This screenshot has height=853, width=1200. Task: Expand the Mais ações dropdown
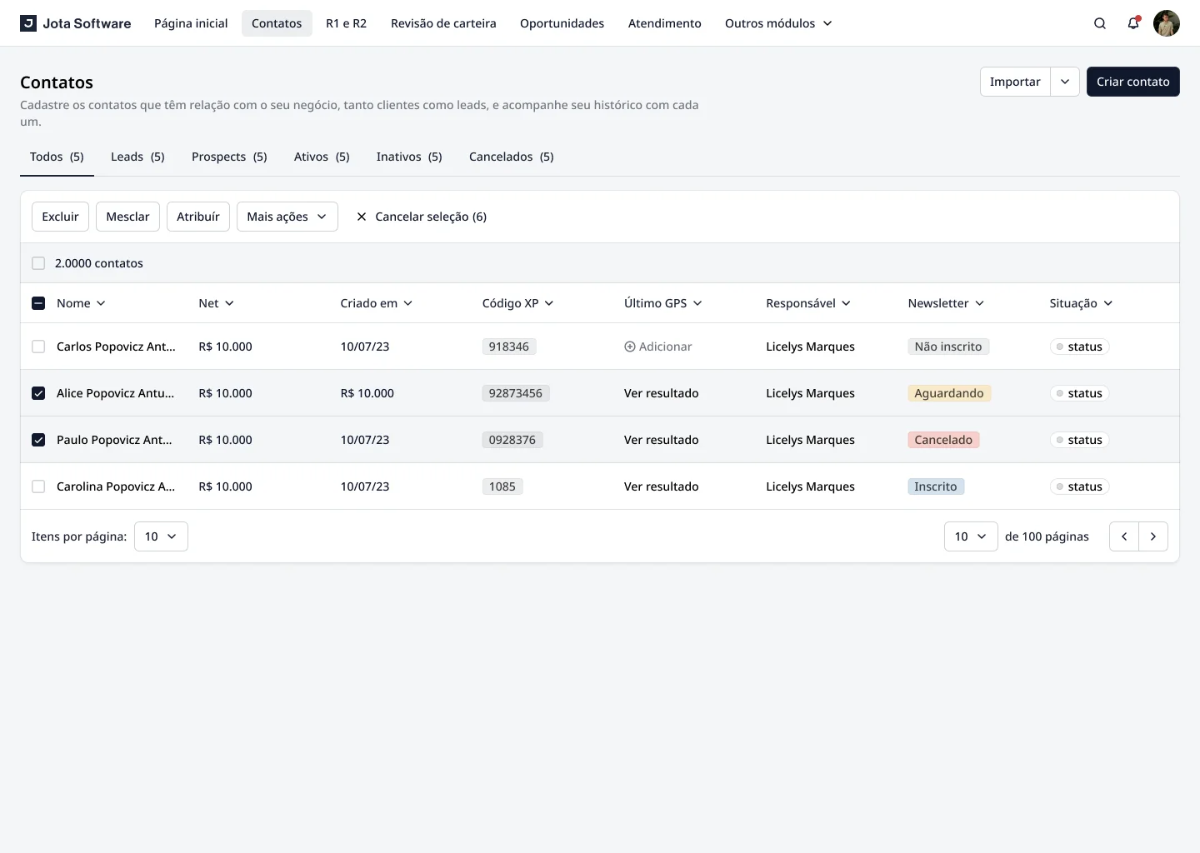287,217
